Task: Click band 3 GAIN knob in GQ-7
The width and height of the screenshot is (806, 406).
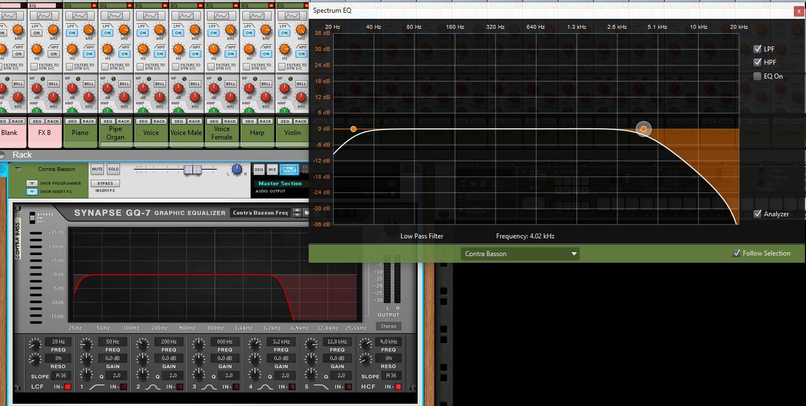Action: point(199,360)
